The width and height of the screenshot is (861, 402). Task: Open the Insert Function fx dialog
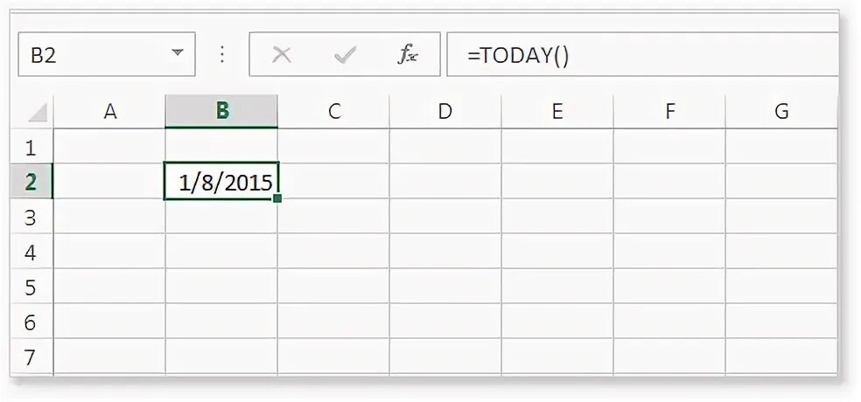pyautogui.click(x=408, y=55)
